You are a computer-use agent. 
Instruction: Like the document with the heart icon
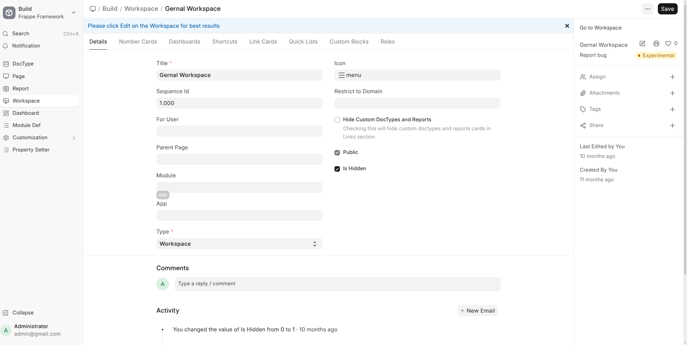coord(668,44)
